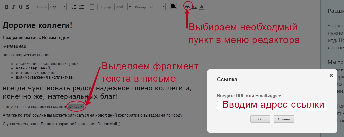Open the text color picker
The width and height of the screenshot is (344, 137).
[202, 7]
